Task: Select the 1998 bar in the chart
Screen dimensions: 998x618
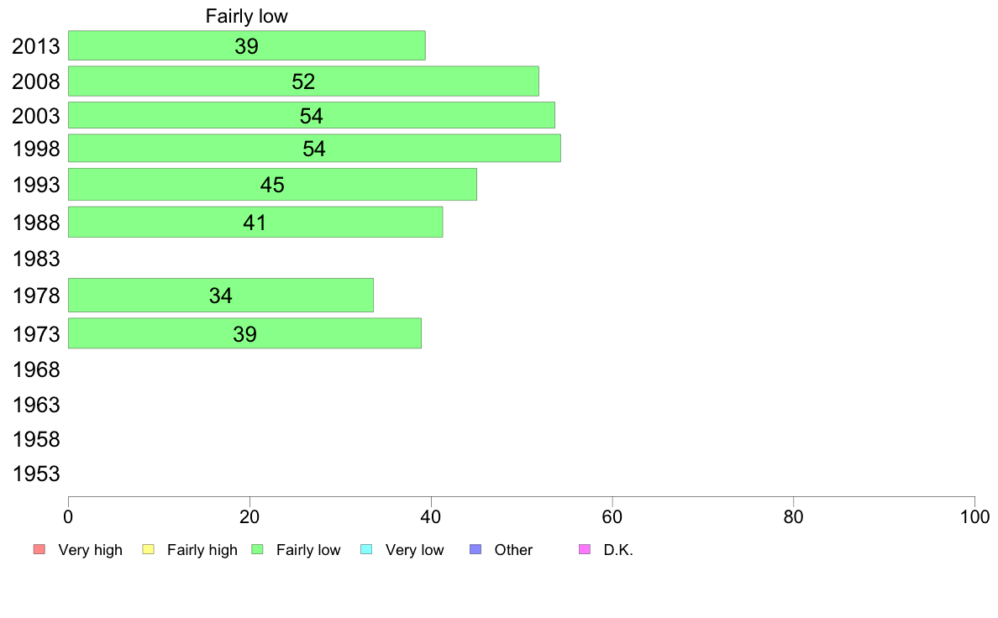Action: click(313, 149)
